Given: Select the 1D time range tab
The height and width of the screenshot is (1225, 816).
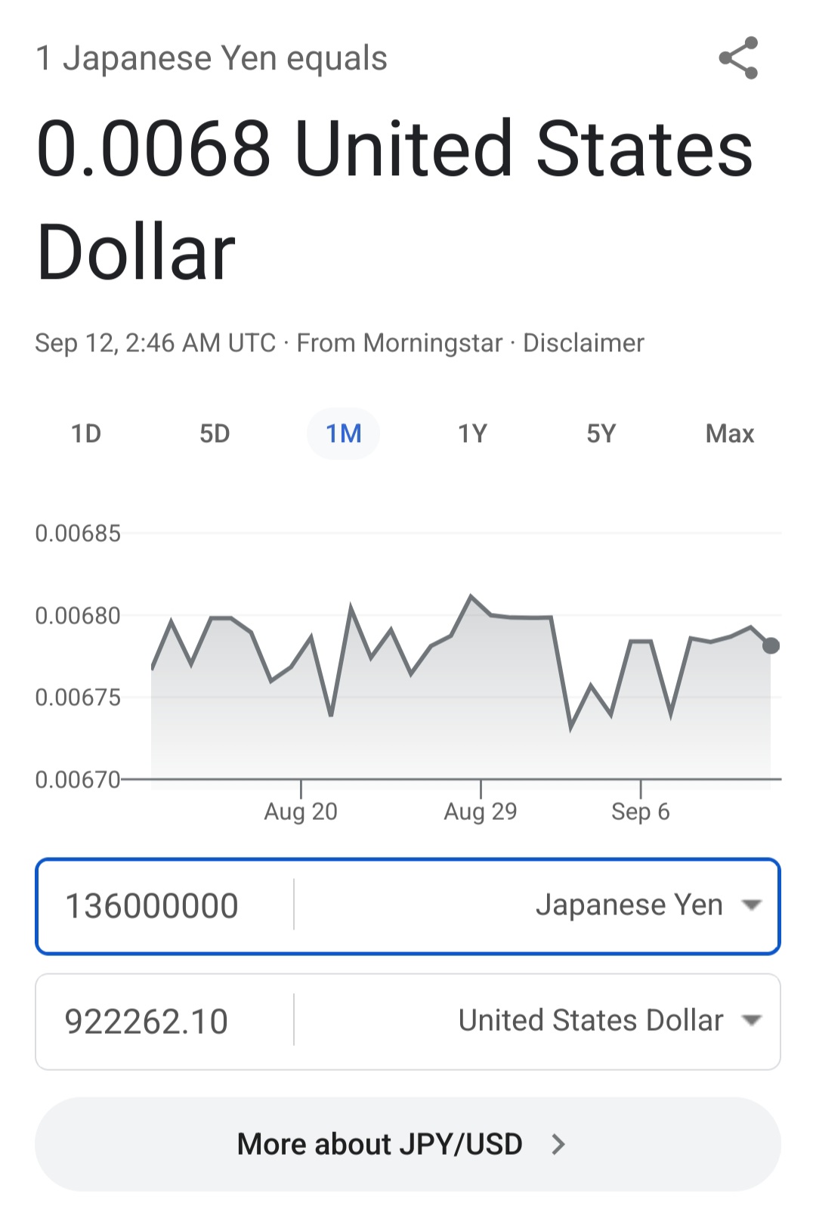Looking at the screenshot, I should (x=86, y=434).
